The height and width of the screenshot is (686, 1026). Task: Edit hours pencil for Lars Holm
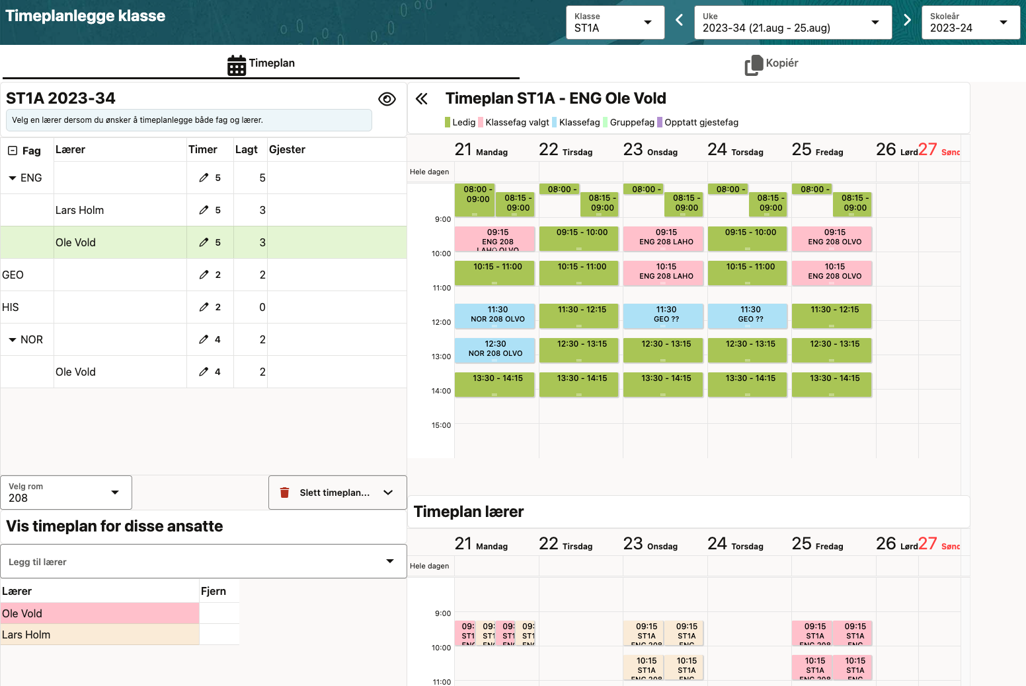click(204, 210)
